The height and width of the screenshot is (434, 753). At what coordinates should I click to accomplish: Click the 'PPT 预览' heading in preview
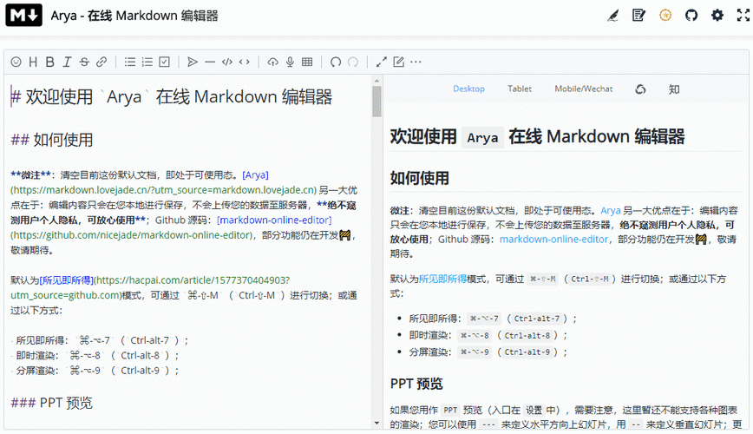point(416,384)
